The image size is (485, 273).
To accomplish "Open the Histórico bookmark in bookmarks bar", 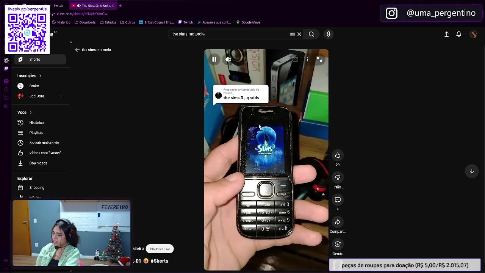I will coord(61,22).
